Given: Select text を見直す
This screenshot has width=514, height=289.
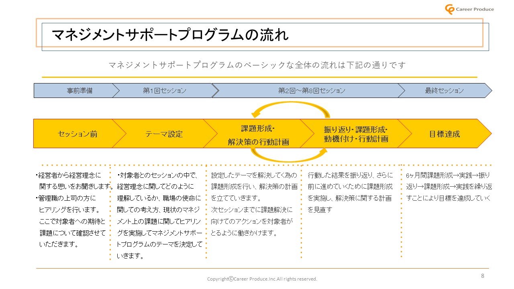Looking at the screenshot, I should 320,210.
